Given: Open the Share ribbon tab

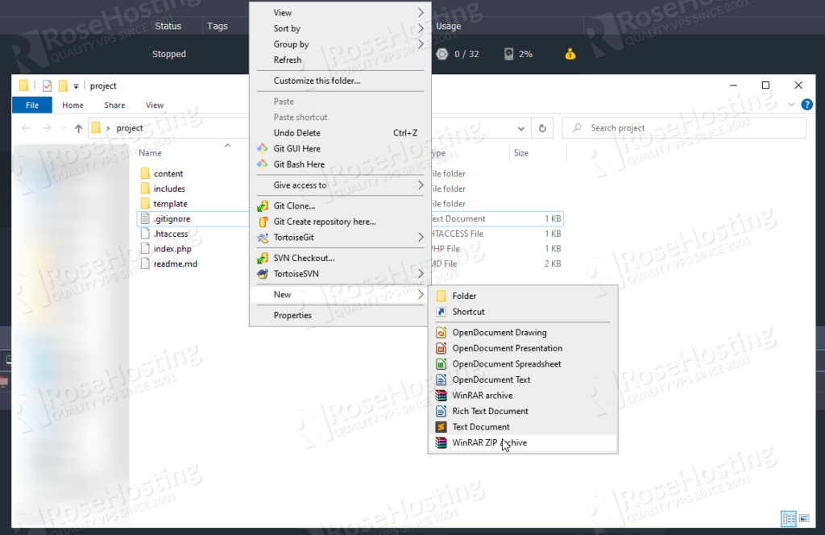Looking at the screenshot, I should (x=114, y=106).
